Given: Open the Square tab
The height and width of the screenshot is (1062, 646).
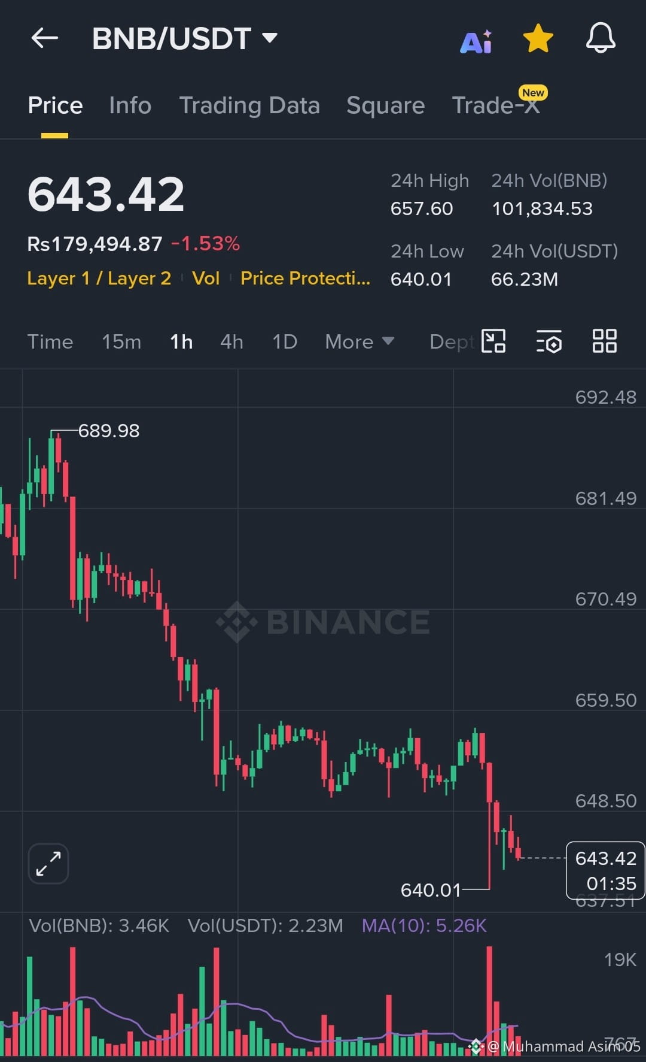Looking at the screenshot, I should click(x=386, y=105).
